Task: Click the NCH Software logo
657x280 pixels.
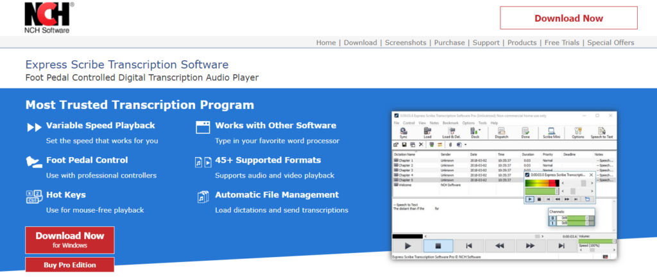Action: (x=48, y=17)
